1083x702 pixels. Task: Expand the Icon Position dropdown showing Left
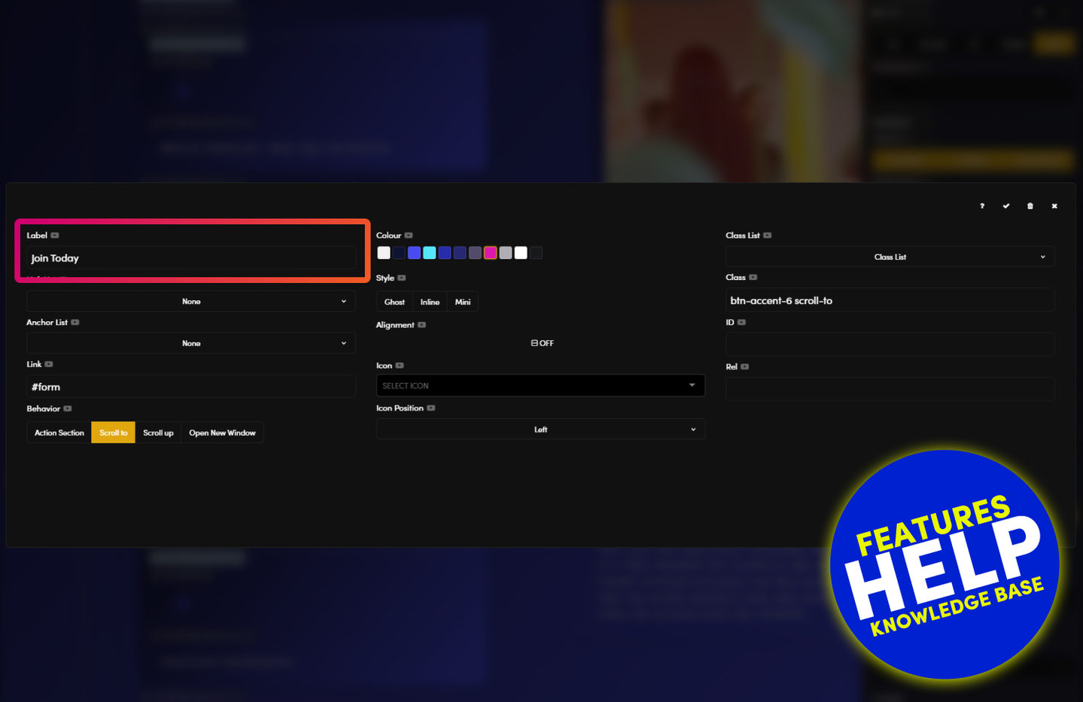click(540, 430)
